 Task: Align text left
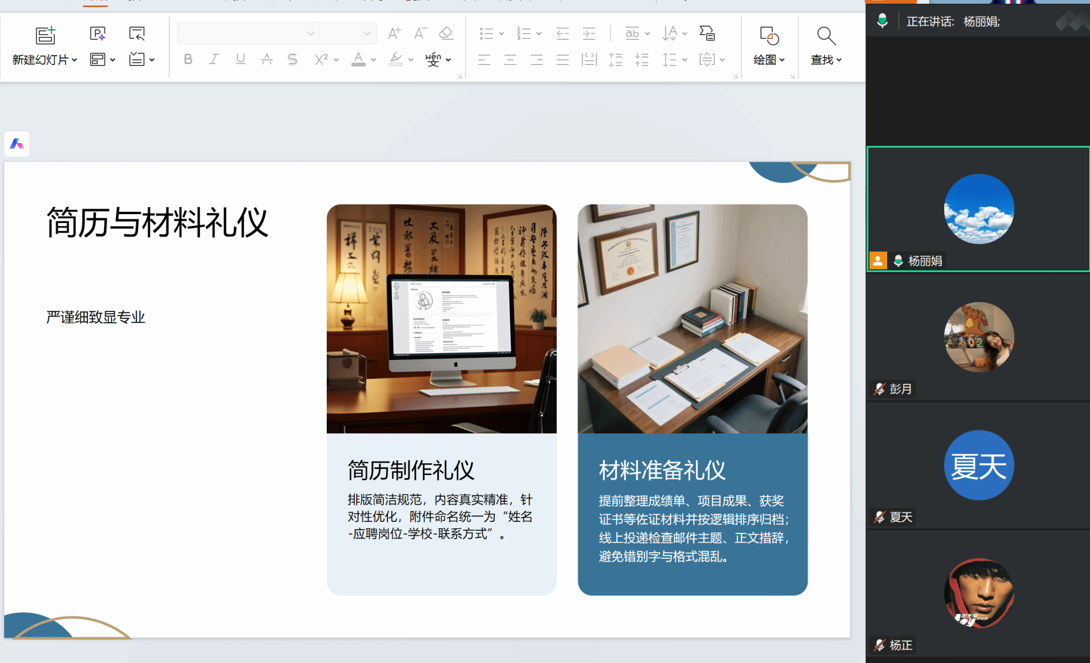pyautogui.click(x=484, y=59)
